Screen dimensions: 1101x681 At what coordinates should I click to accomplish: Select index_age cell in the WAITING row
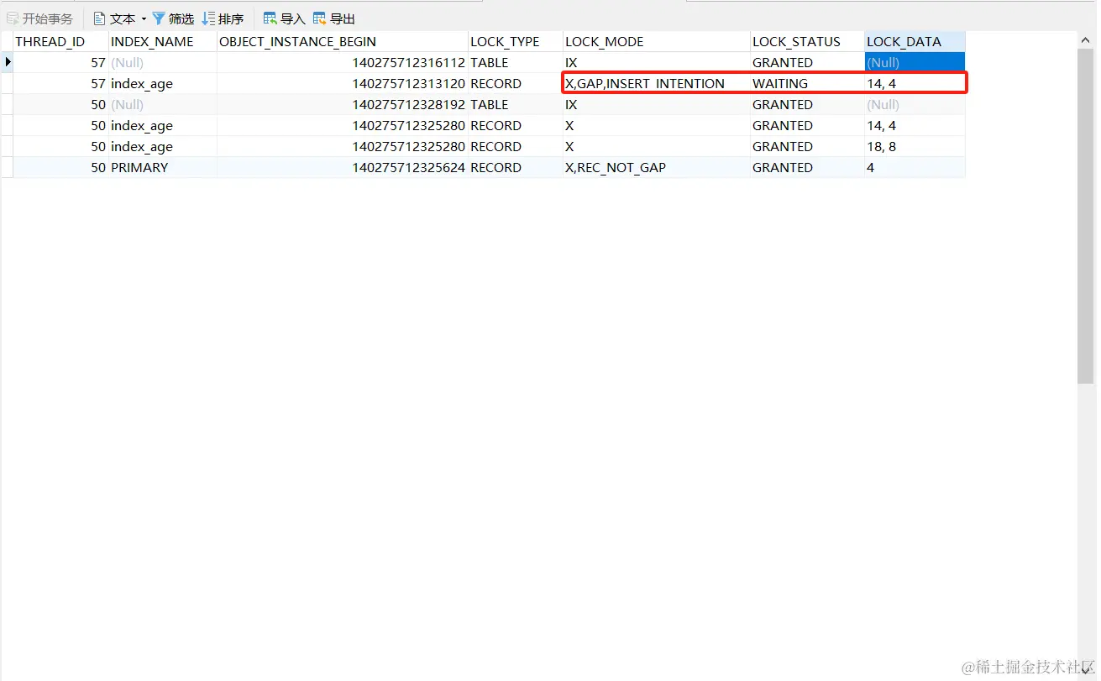point(163,83)
